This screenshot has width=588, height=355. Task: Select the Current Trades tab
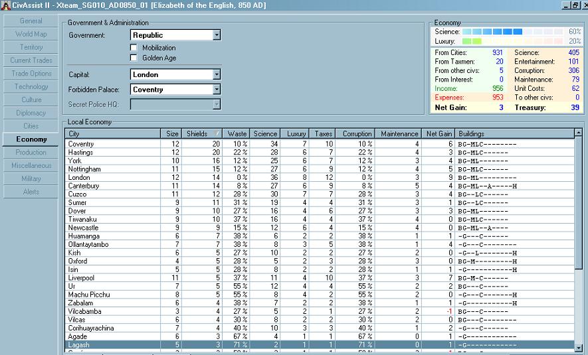tap(31, 60)
